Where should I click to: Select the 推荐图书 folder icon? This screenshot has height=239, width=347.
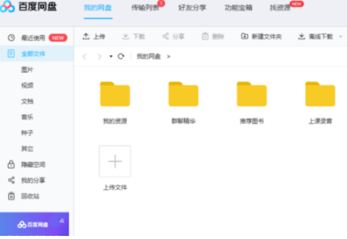[x=252, y=94]
